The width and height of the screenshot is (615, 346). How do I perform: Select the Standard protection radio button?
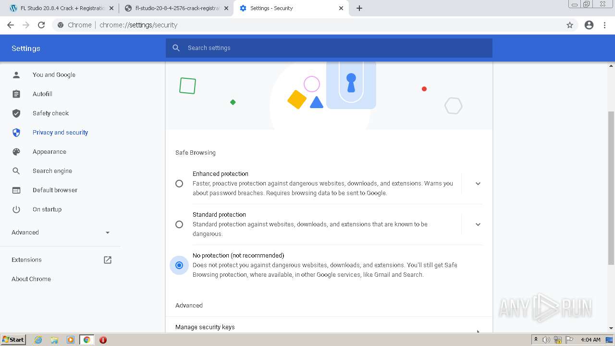tap(179, 224)
